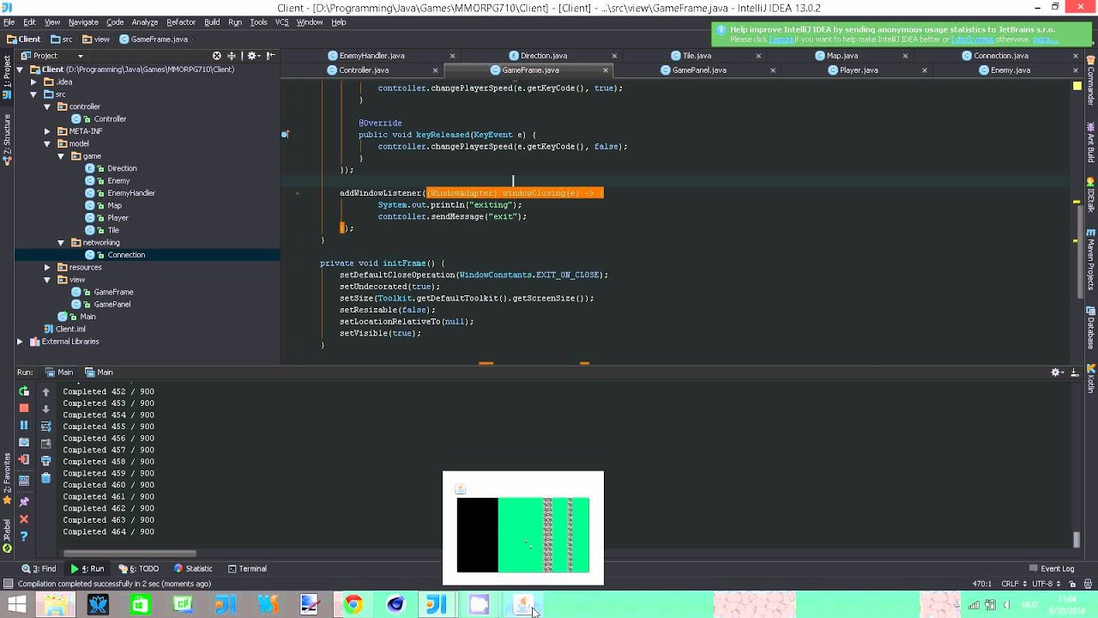The image size is (1098, 618).
Task: Collapse the src folder
Action: [33, 94]
